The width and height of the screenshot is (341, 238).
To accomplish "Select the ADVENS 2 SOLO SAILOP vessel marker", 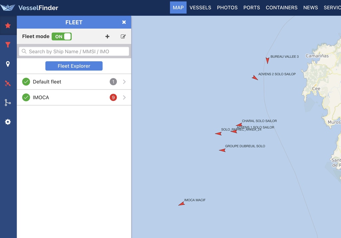I will pos(255,78).
